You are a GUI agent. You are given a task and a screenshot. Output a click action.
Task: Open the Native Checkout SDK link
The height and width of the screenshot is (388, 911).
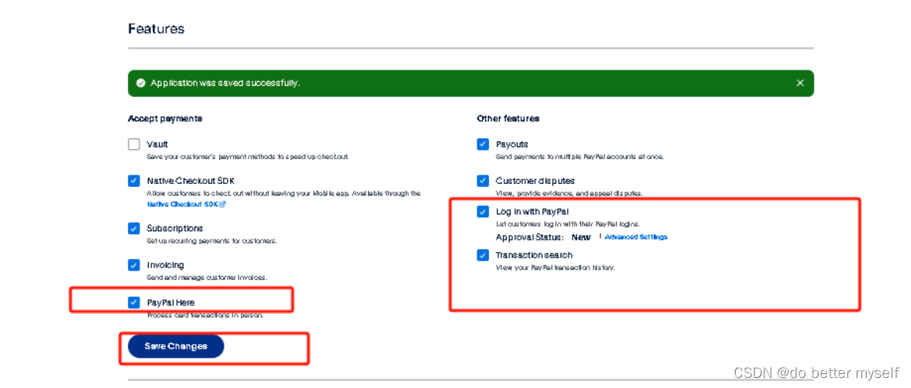tap(186, 204)
